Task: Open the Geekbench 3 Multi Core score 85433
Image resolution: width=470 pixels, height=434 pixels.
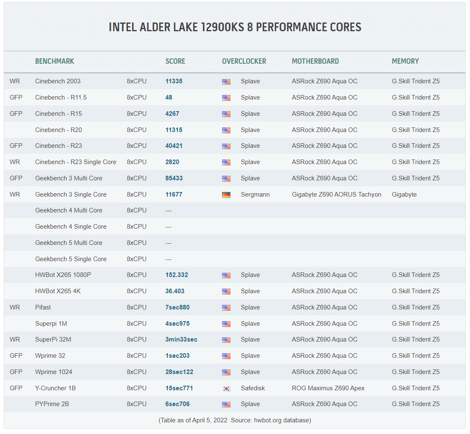Action: (174, 178)
